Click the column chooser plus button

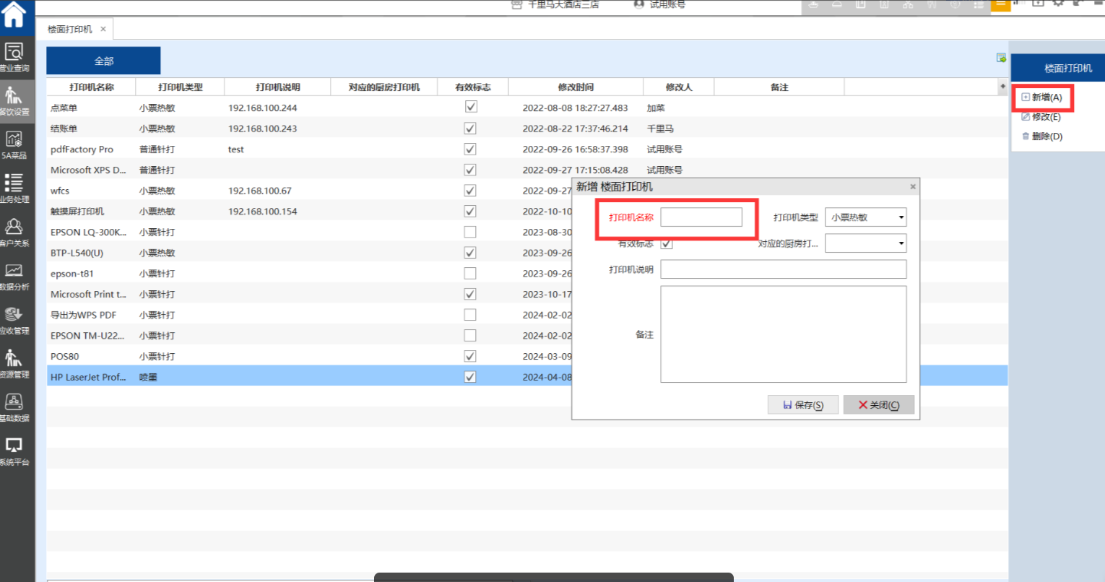click(1002, 87)
